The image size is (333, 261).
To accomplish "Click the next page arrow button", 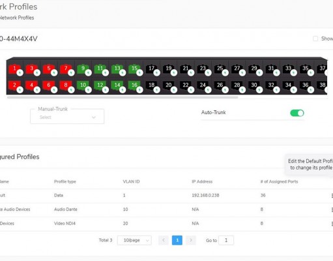I will tap(191, 240).
